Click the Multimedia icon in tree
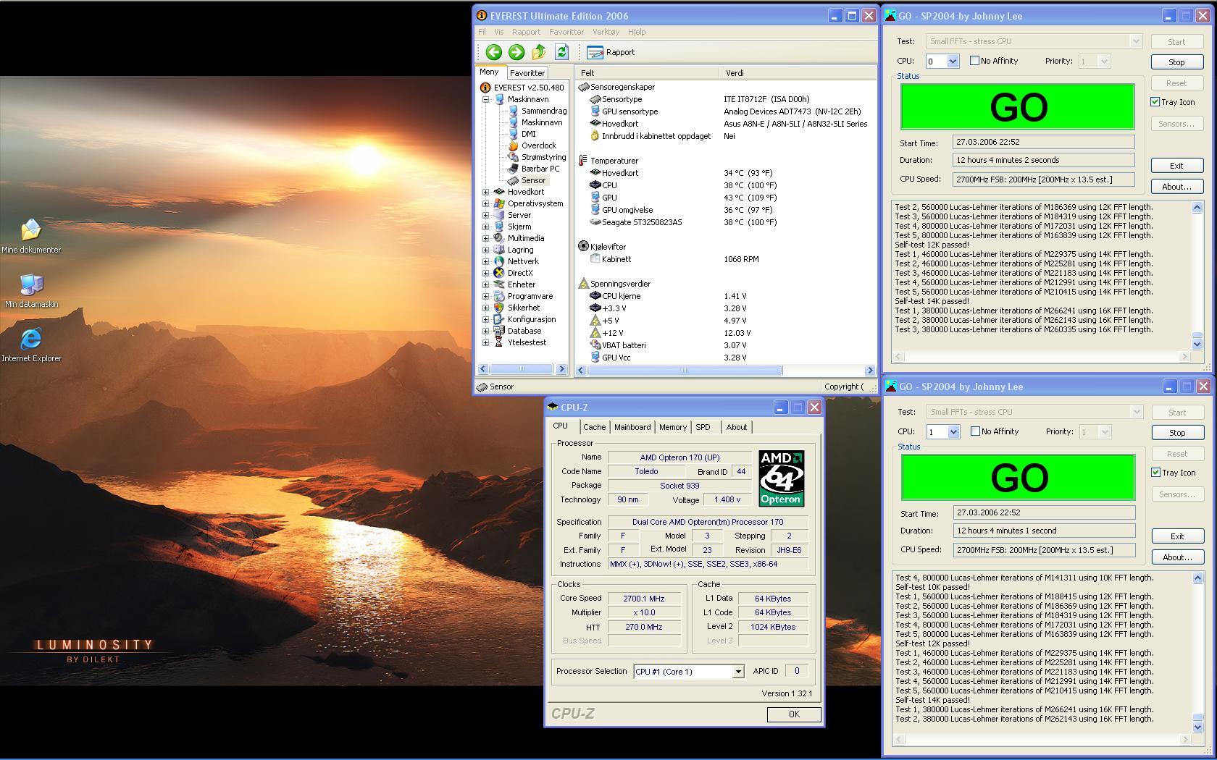The image size is (1217, 760). 498,238
